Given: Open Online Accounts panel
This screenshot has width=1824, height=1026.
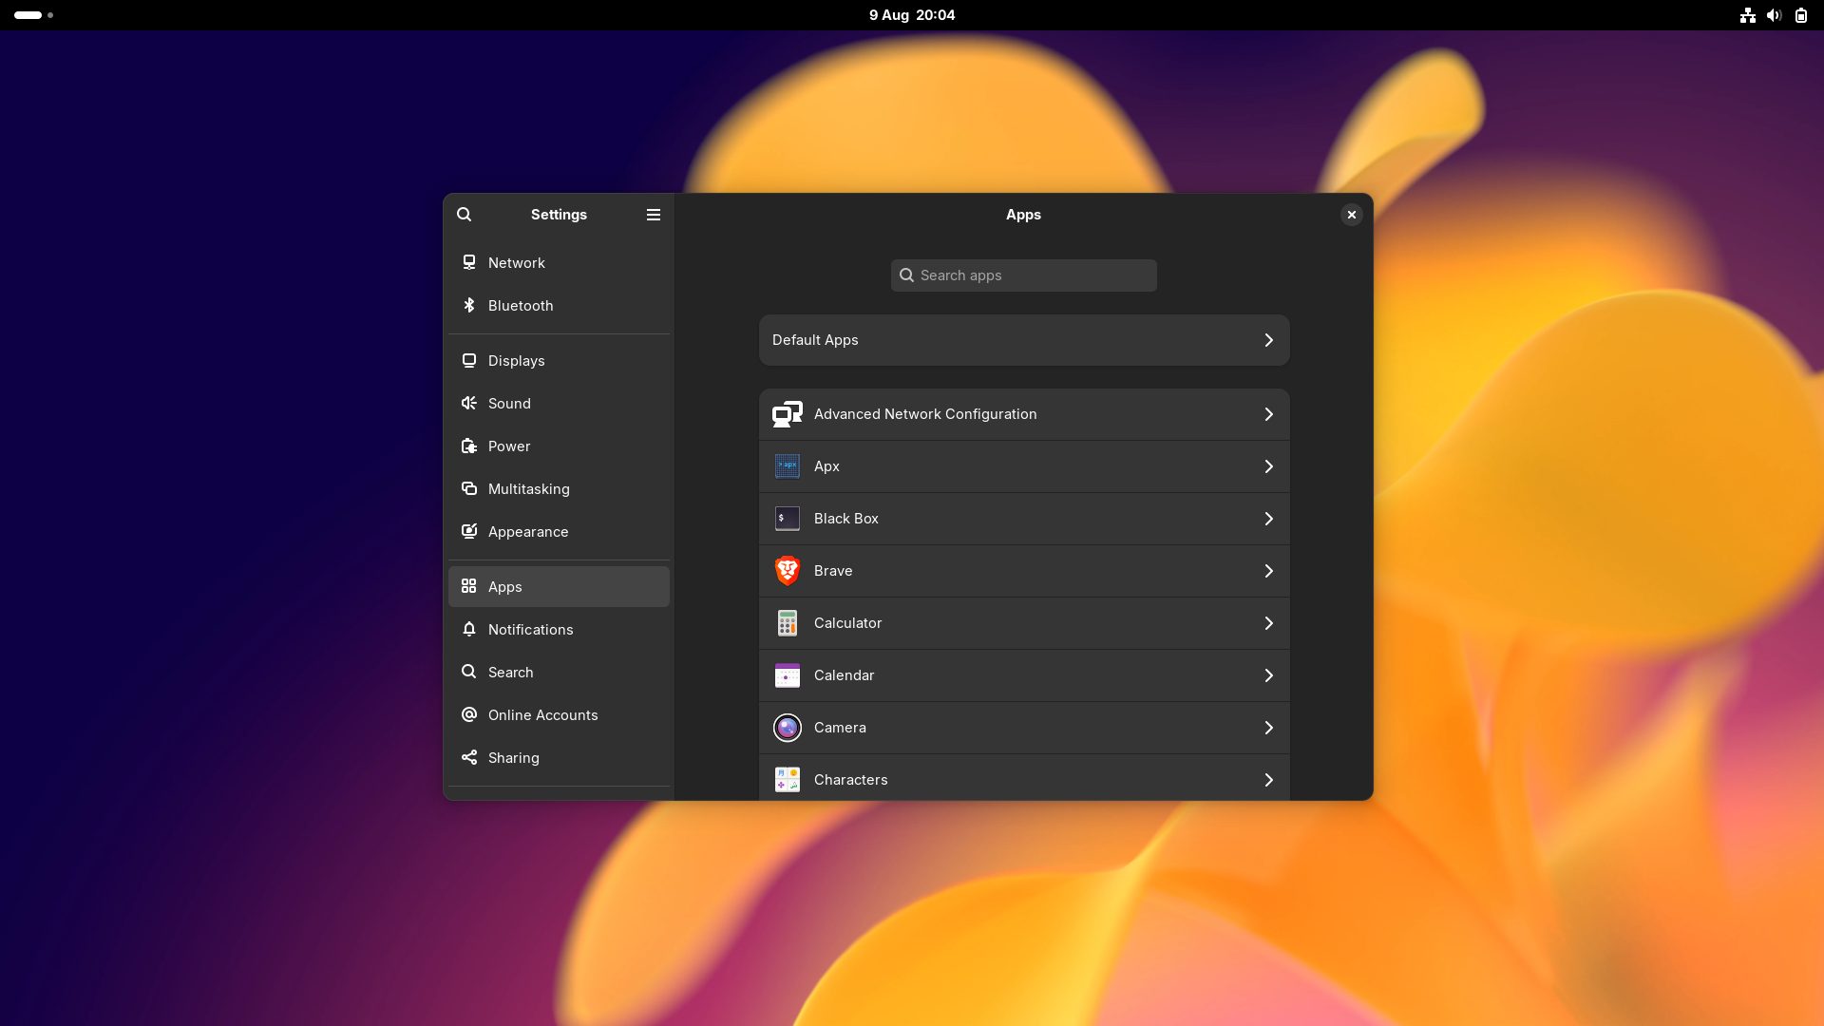Looking at the screenshot, I should [x=559, y=715].
